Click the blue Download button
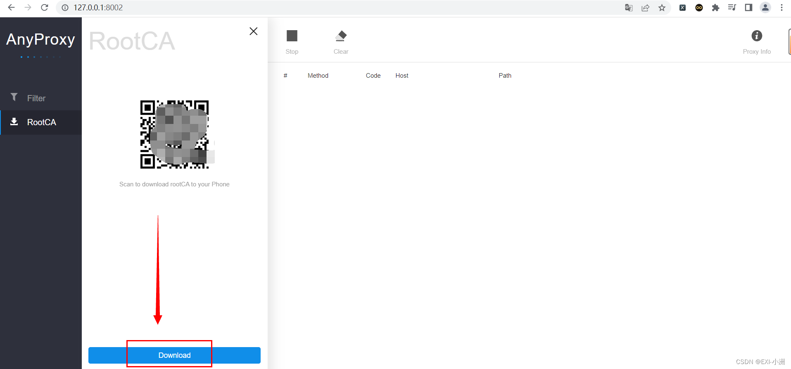Screen dimensions: 791x369 tap(174, 355)
